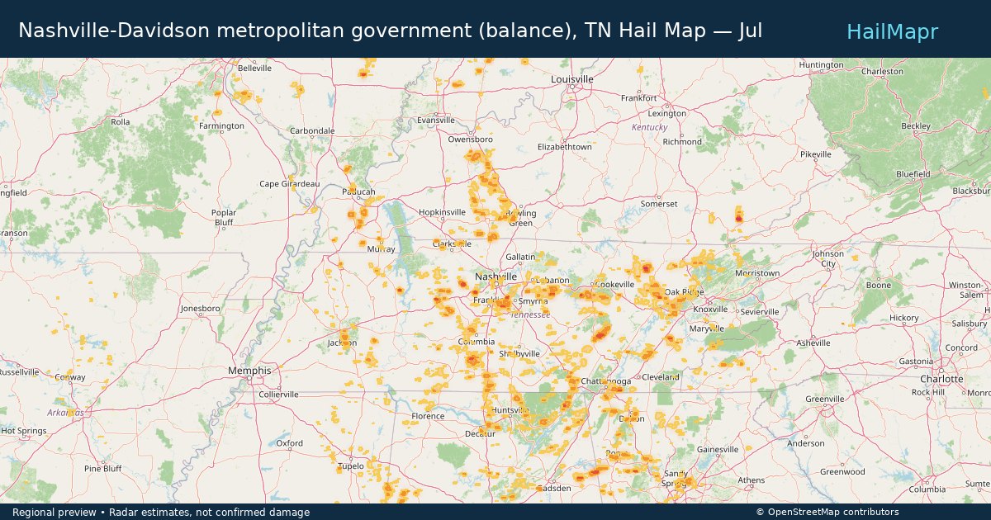The height and width of the screenshot is (520, 991).
Task: Click the Poplar Bluff city label
Action: (224, 217)
